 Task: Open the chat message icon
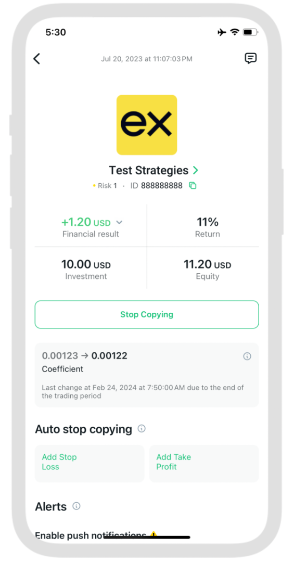pyautogui.click(x=251, y=58)
